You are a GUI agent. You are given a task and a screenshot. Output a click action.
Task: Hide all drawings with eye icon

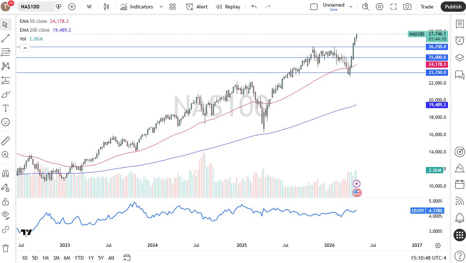click(x=6, y=214)
